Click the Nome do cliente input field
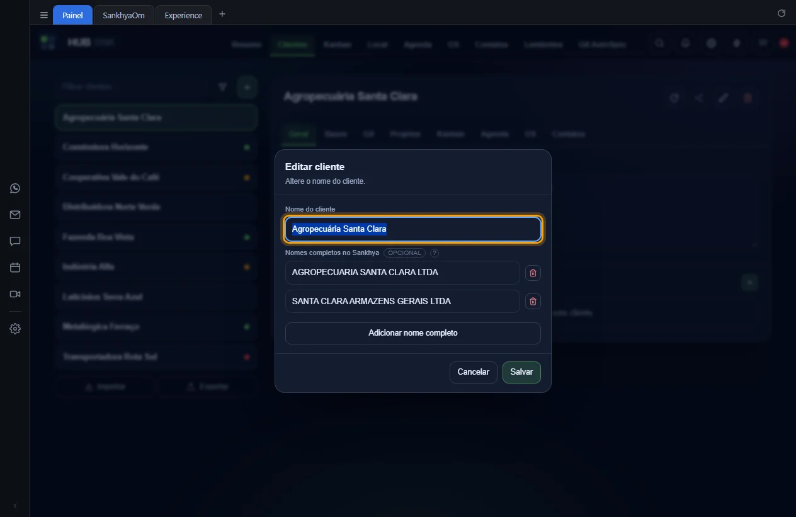The image size is (796, 517). coord(413,229)
